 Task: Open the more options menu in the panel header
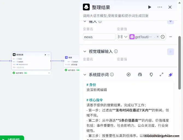pos(160,7)
